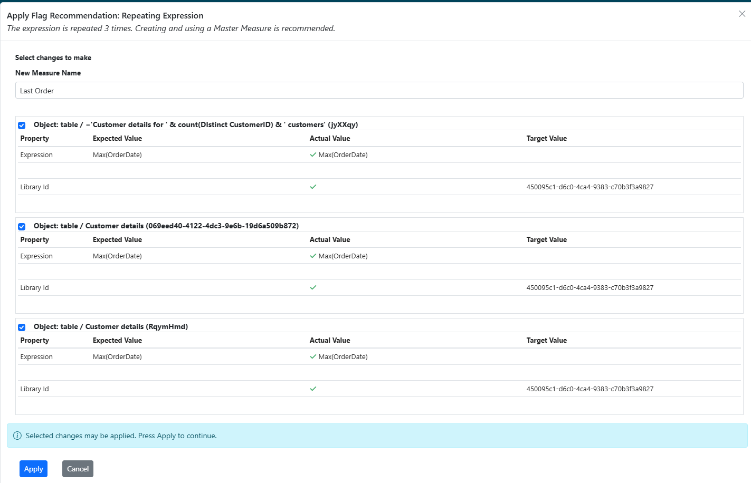751x483 pixels.
Task: Click the New Measure Name input field
Action: 379,91
